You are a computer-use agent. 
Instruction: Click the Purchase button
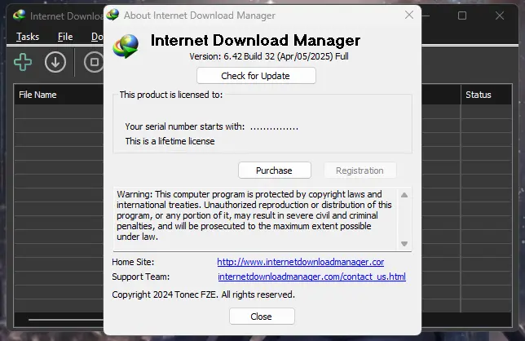(x=275, y=170)
